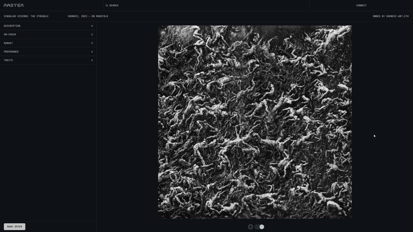The image size is (413, 232).
Task: Click the Raster logo
Action: click(14, 5)
